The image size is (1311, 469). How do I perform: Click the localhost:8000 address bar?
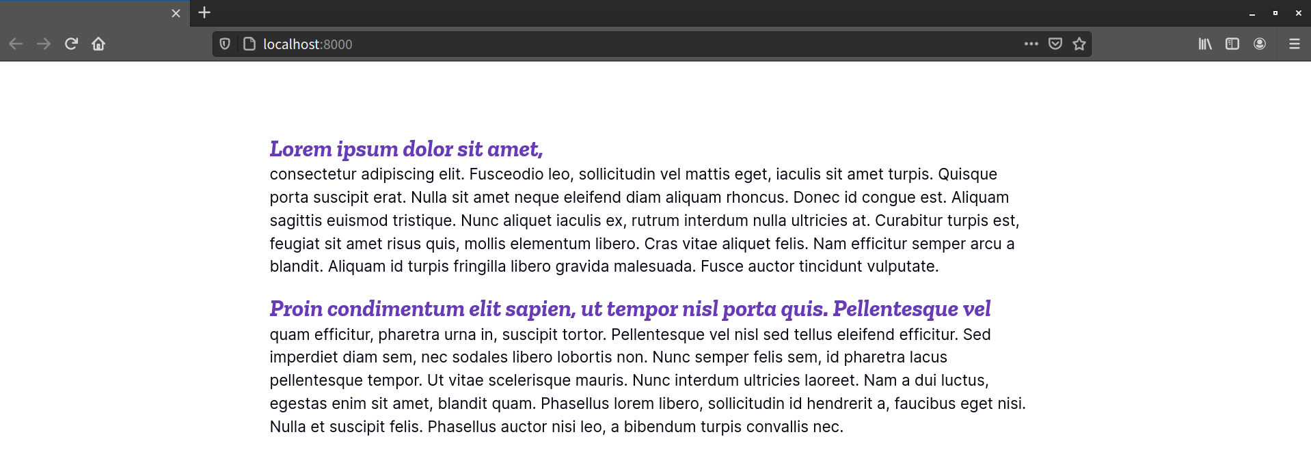tap(615, 44)
